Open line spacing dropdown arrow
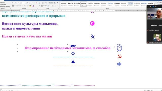Screen dimensions: 162x91 [50, 6]
